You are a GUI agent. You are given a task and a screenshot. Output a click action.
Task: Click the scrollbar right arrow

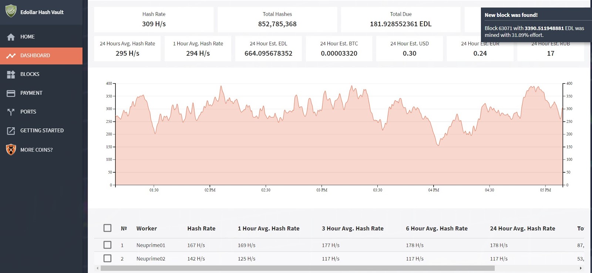pos(581,268)
